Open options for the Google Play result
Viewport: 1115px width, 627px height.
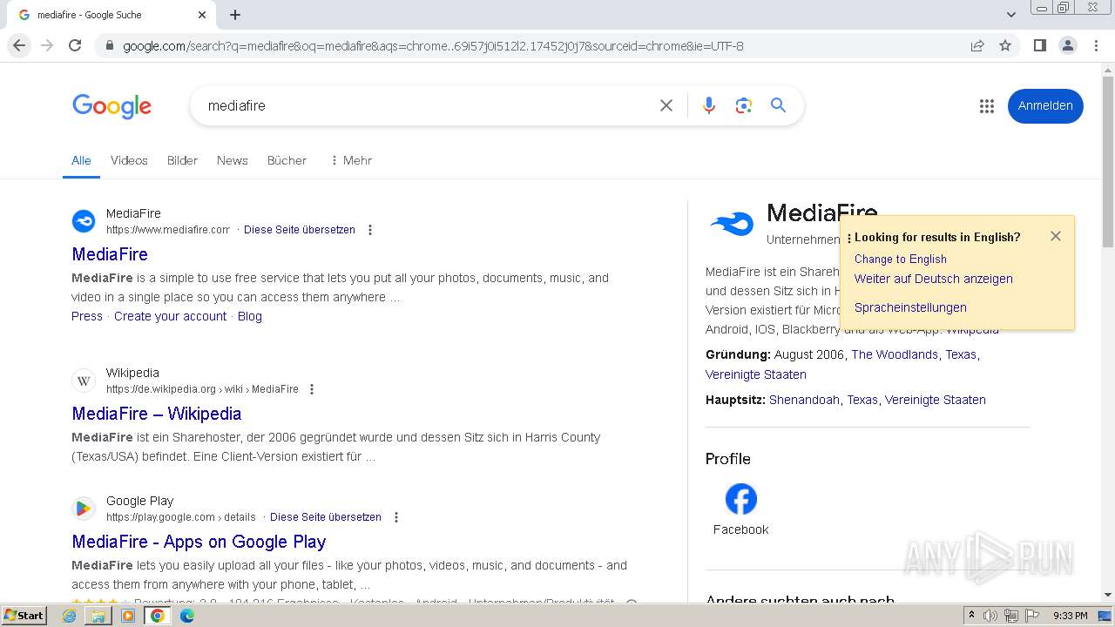pyautogui.click(x=396, y=517)
